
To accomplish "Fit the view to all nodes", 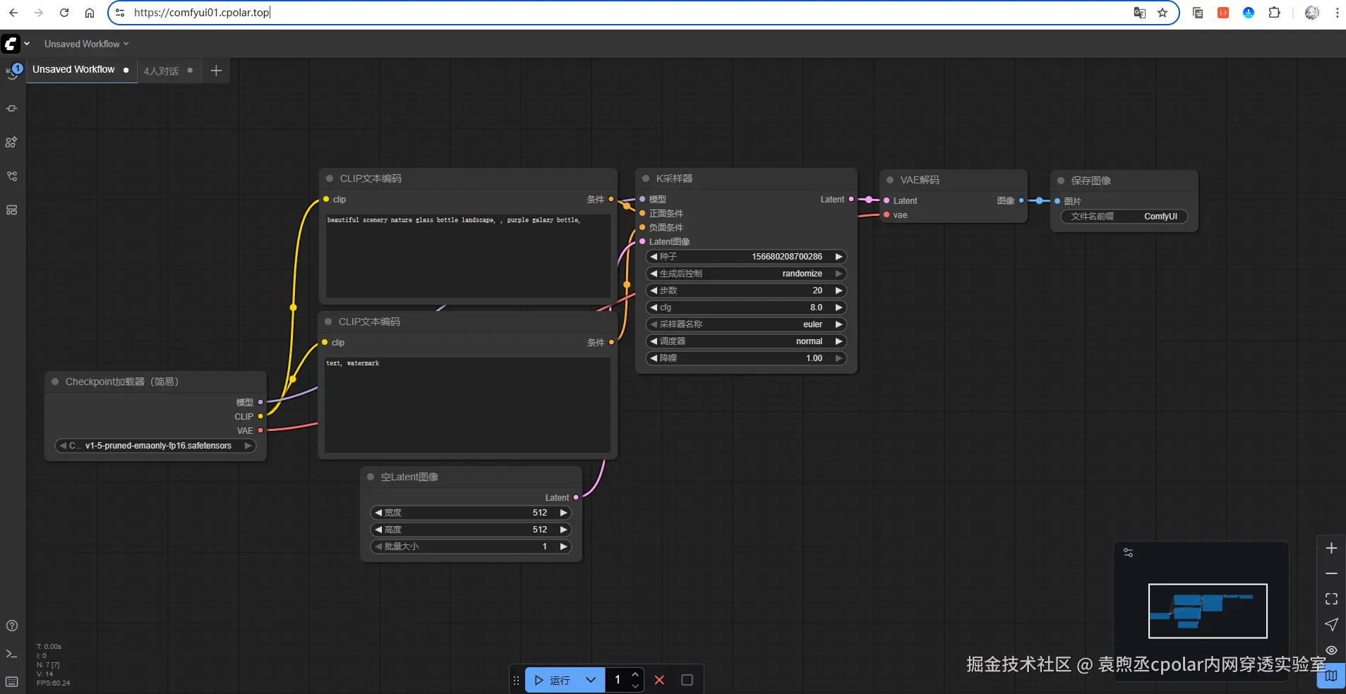I will point(1331,599).
